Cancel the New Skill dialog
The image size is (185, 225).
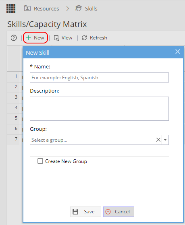[118, 212]
